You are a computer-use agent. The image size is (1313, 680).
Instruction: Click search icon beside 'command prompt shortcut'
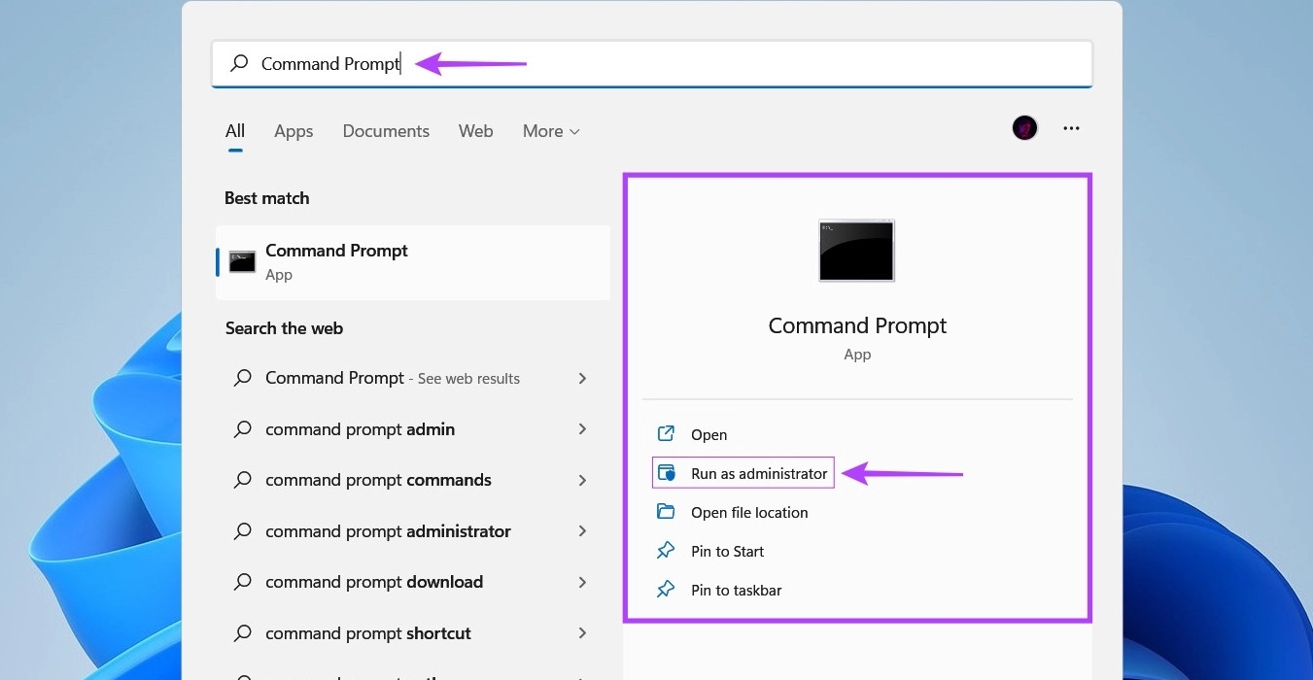tap(243, 633)
